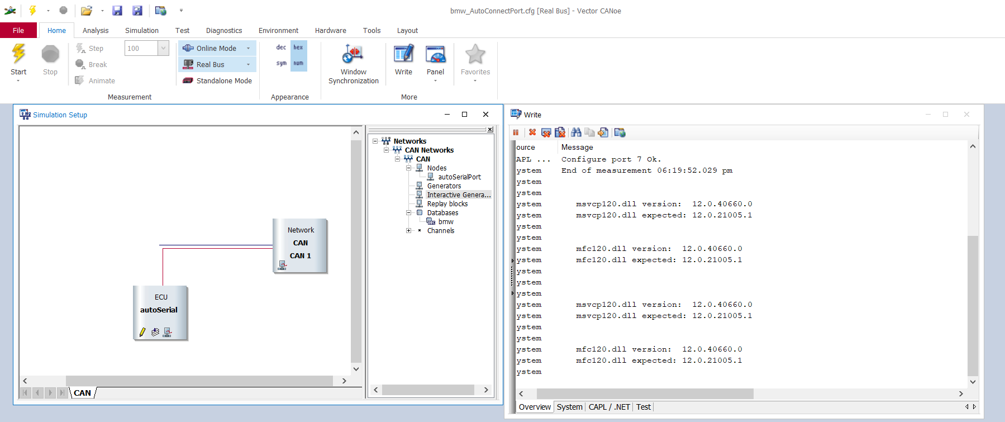Save configuration with the floppy disk icon
The height and width of the screenshot is (422, 1005).
click(117, 11)
